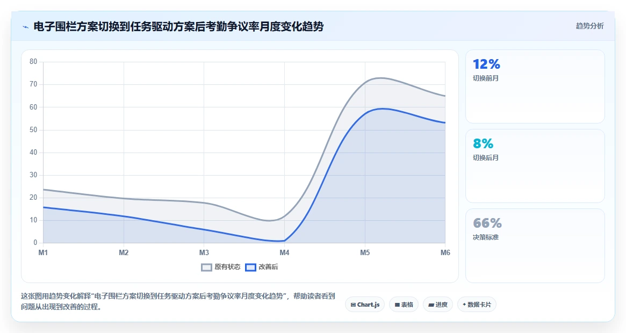The image size is (626, 333).
Task: Select the 进度 tag
Action: pos(437,305)
